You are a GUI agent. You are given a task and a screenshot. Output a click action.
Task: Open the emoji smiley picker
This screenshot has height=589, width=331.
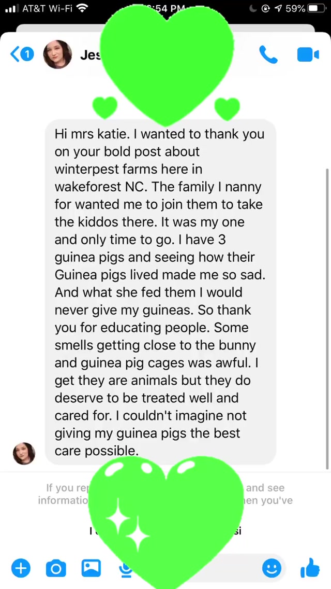pos(272,568)
